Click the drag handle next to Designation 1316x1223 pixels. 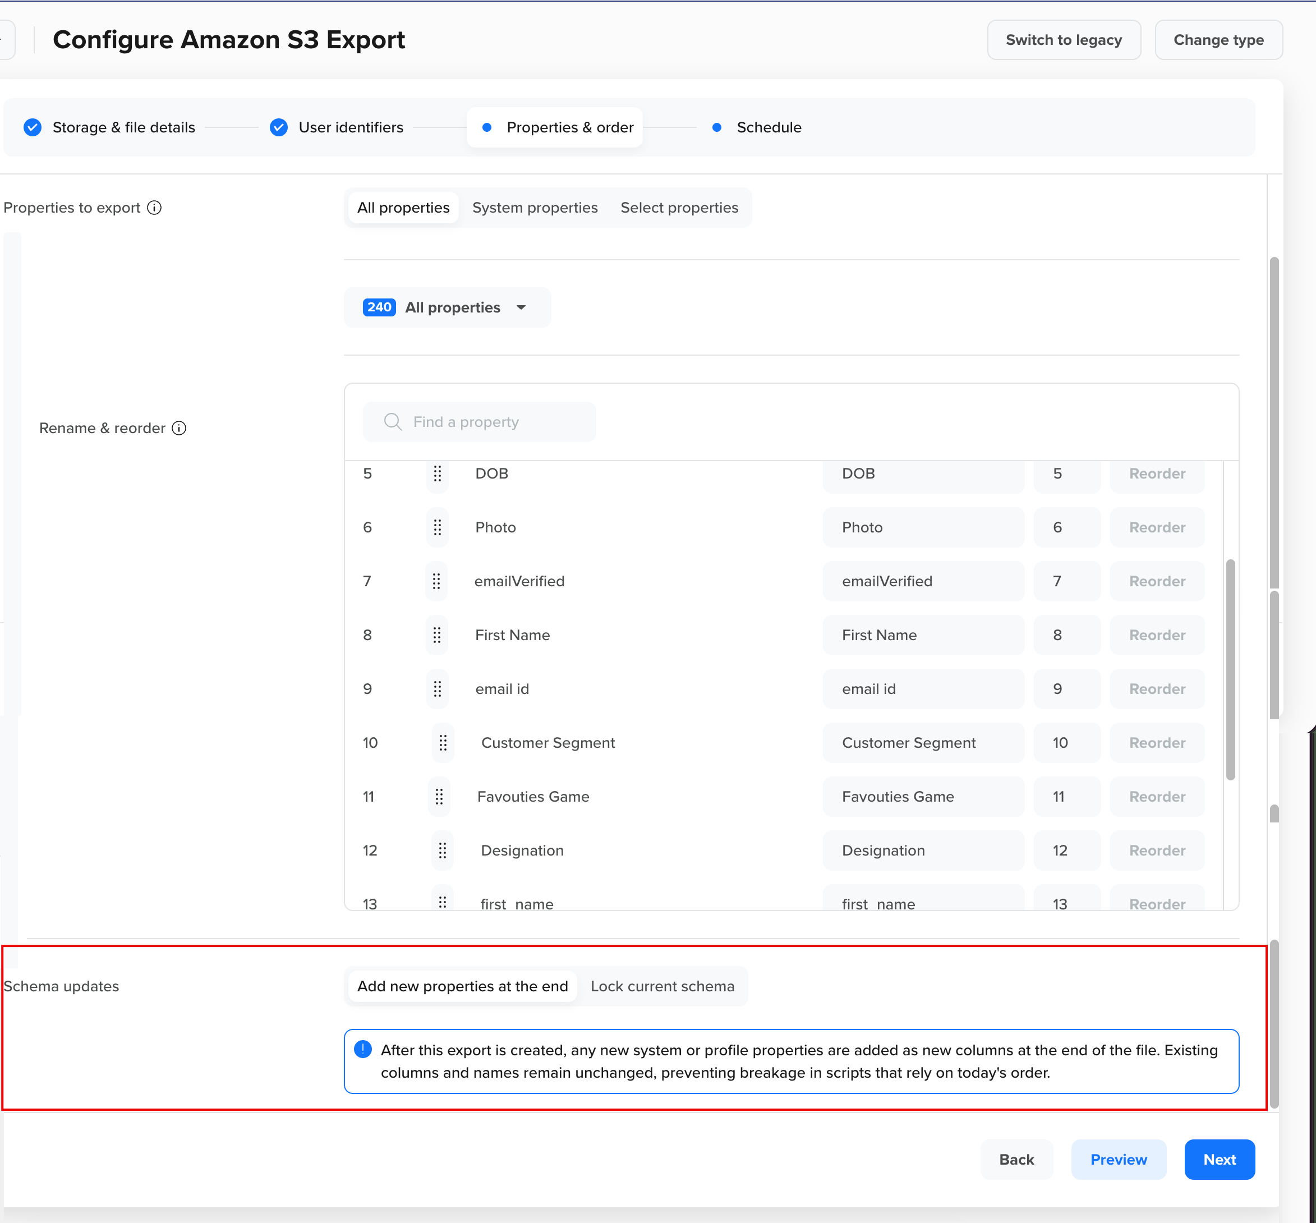(443, 850)
